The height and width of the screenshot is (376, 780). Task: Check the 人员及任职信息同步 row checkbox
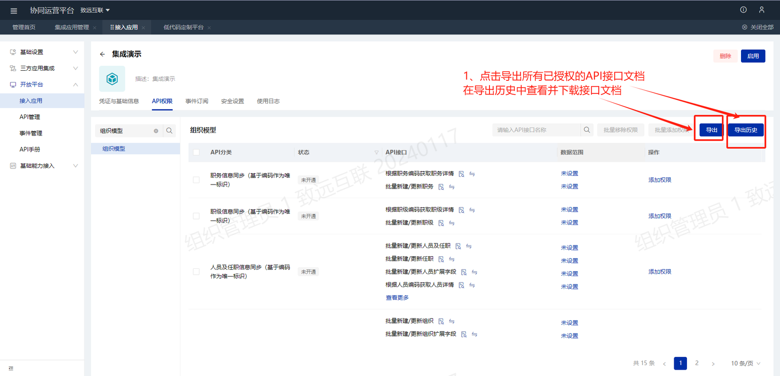pos(196,272)
